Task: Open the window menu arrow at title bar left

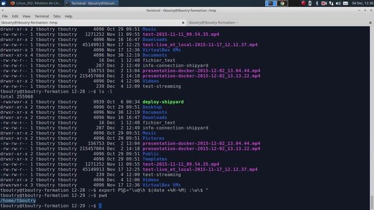Action: [x=2, y=10]
